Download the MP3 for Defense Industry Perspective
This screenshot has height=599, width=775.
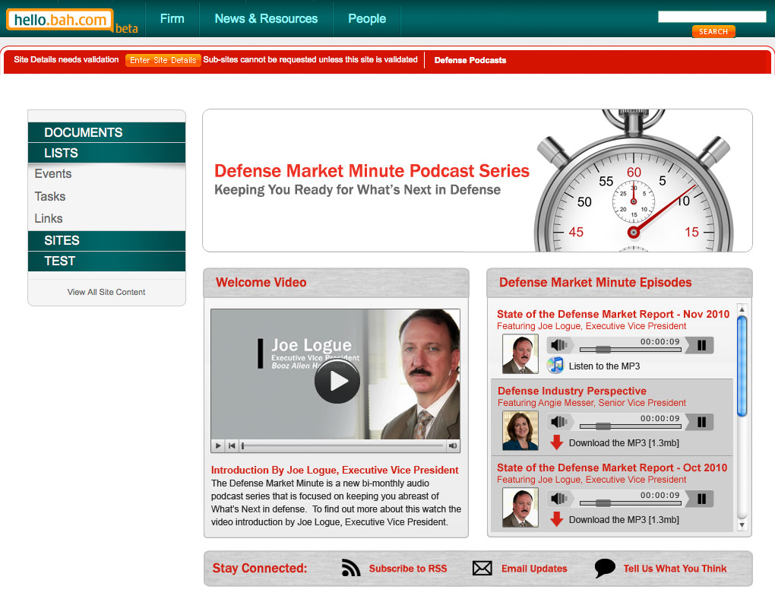[x=624, y=442]
